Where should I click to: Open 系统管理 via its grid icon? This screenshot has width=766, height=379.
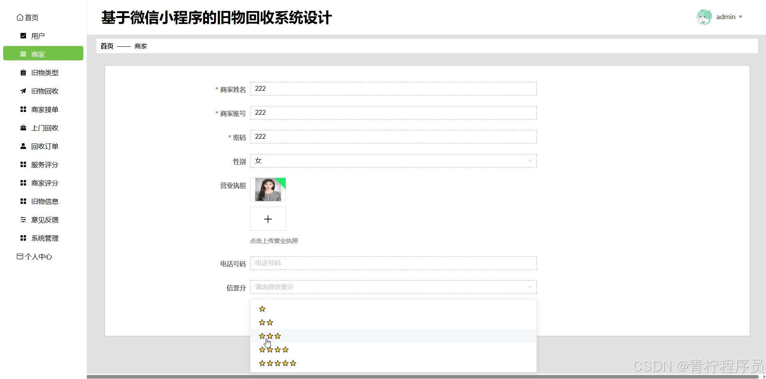(x=23, y=238)
